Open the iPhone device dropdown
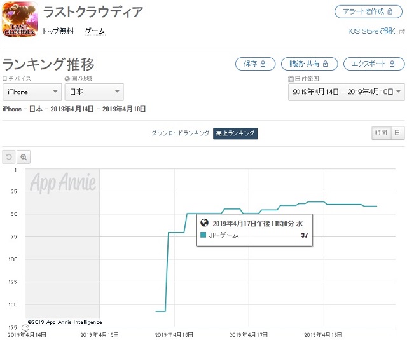 click(x=32, y=92)
